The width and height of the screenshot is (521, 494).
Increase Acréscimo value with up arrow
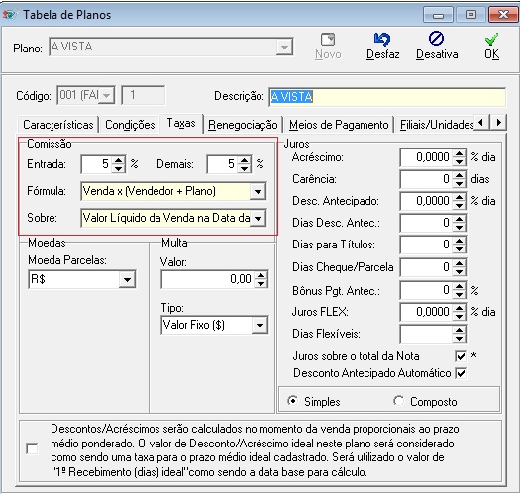tap(460, 153)
